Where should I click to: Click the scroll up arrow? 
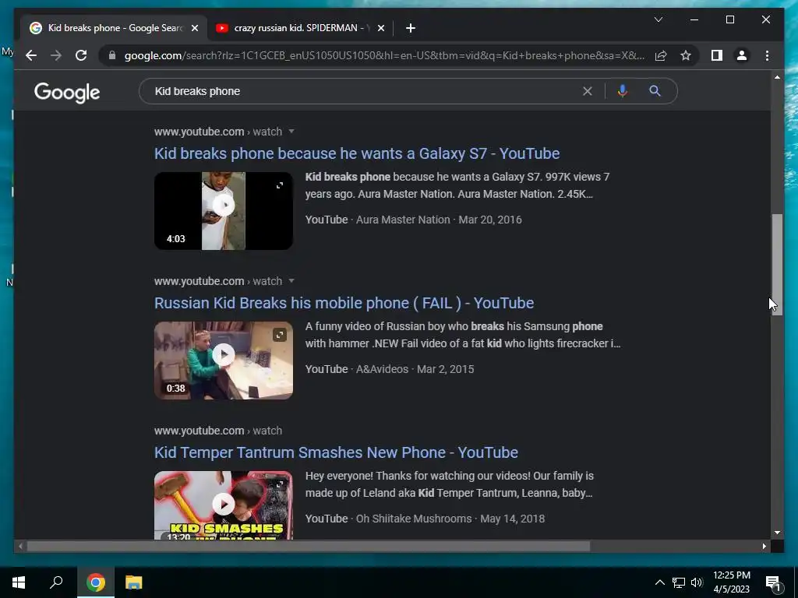pos(777,77)
